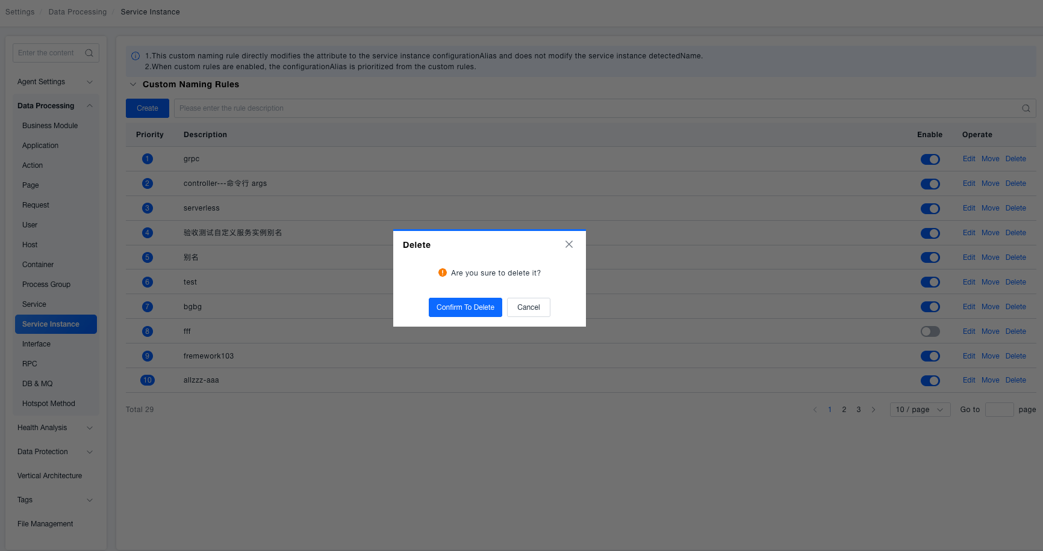This screenshot has width=1043, height=551.
Task: Delete the bgbg rule
Action: [1016, 307]
